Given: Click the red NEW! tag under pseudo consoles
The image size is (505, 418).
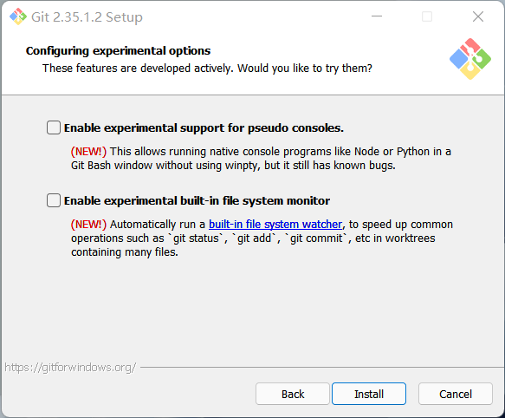Looking at the screenshot, I should tap(88, 152).
